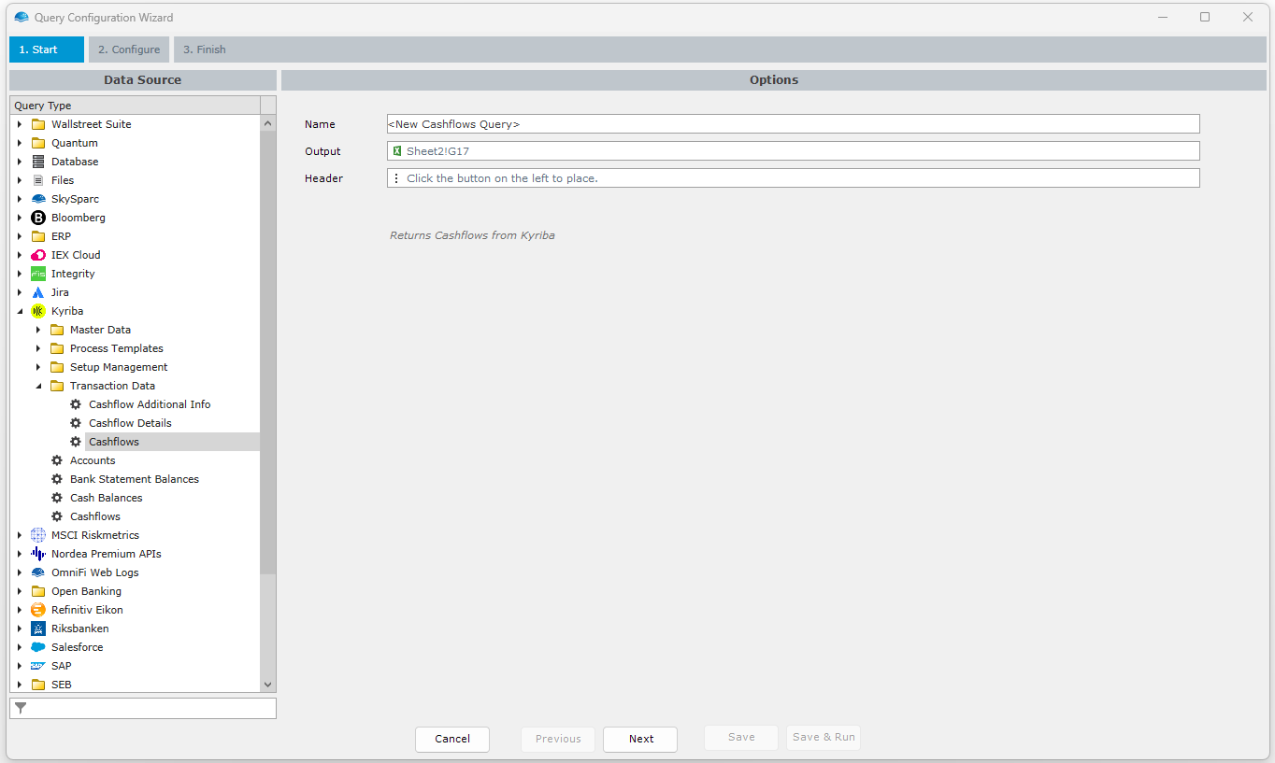
Task: Expand the Open Banking node
Action: pos(20,591)
